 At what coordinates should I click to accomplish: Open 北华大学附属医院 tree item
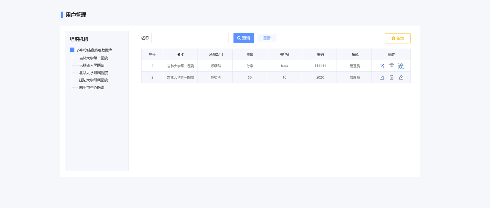click(93, 73)
